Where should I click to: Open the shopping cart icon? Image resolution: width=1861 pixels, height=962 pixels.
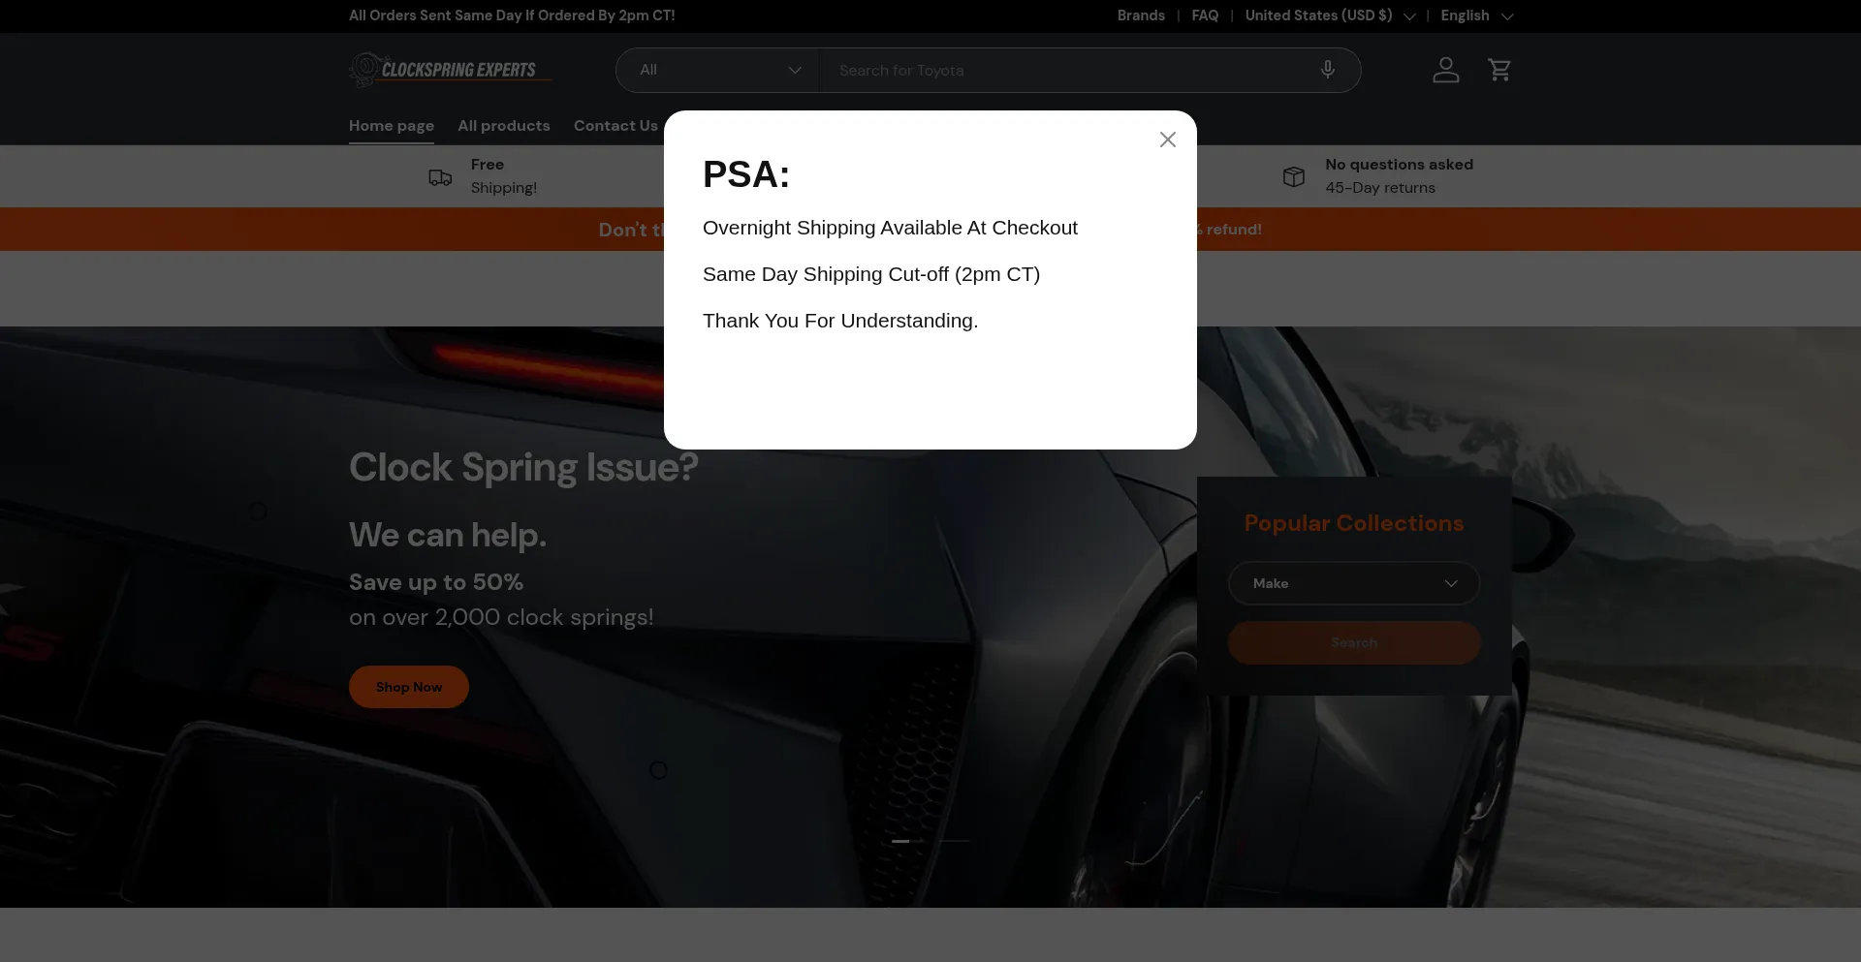coord(1498,70)
